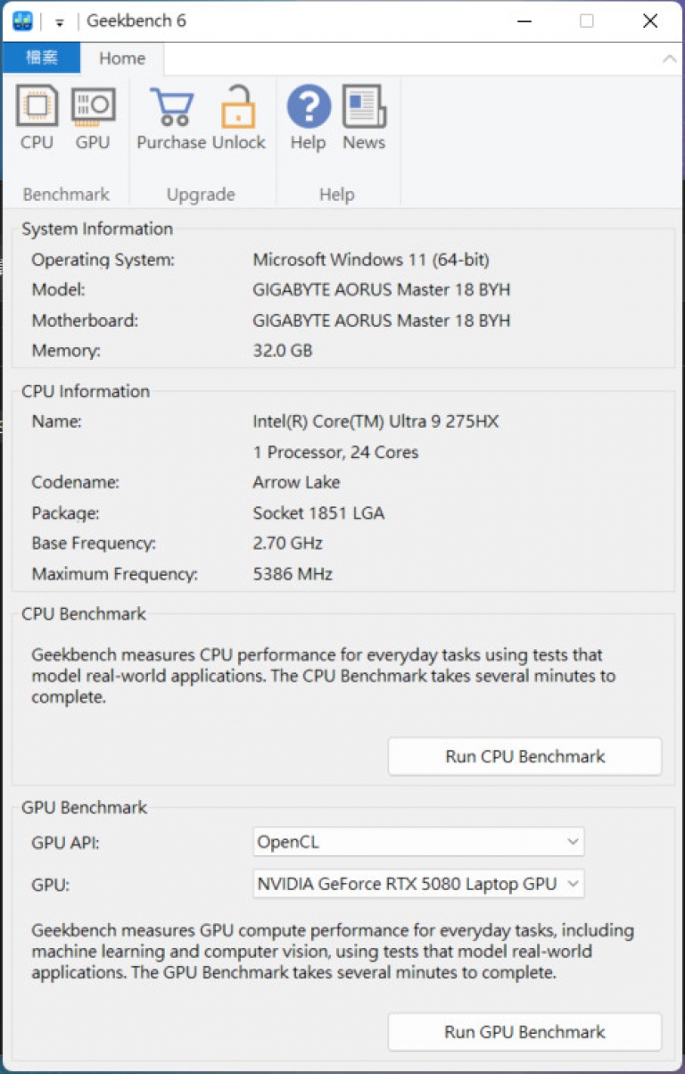Click the Package label
Screen dimensions: 685x1074
pos(65,513)
